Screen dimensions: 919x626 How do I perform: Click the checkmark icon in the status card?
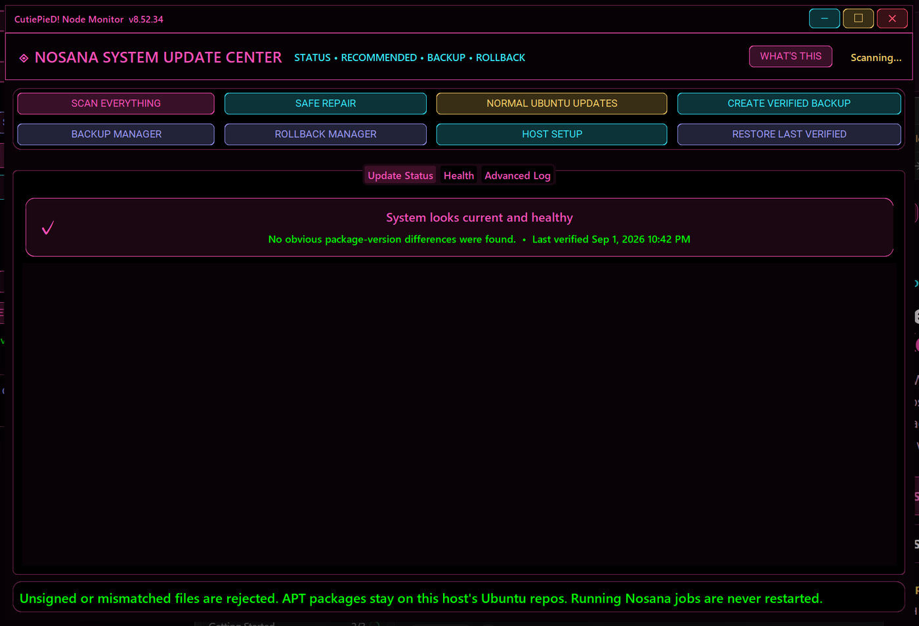(48, 228)
